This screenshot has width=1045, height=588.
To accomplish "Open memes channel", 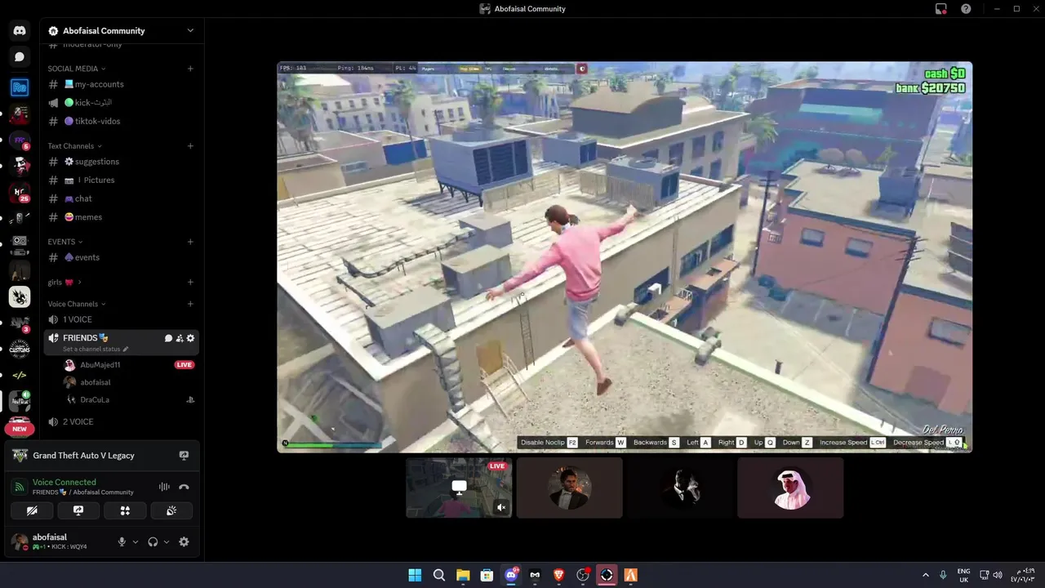I will pos(121,217).
